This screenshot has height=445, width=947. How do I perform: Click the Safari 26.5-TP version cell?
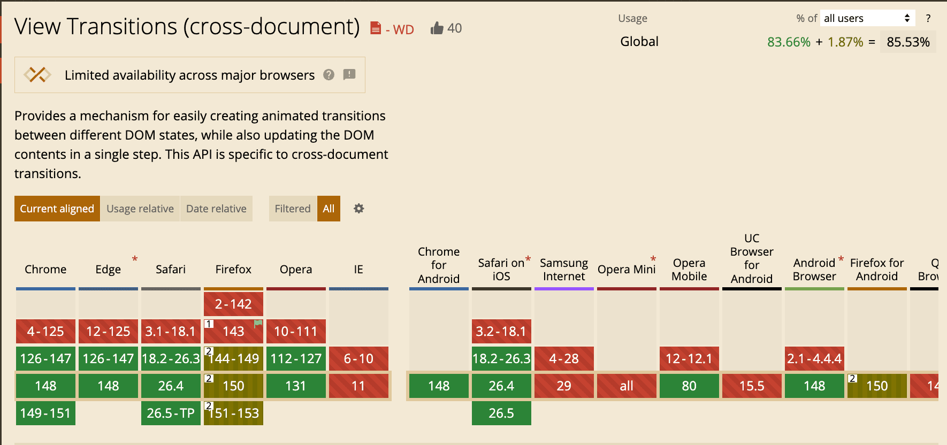click(x=171, y=413)
